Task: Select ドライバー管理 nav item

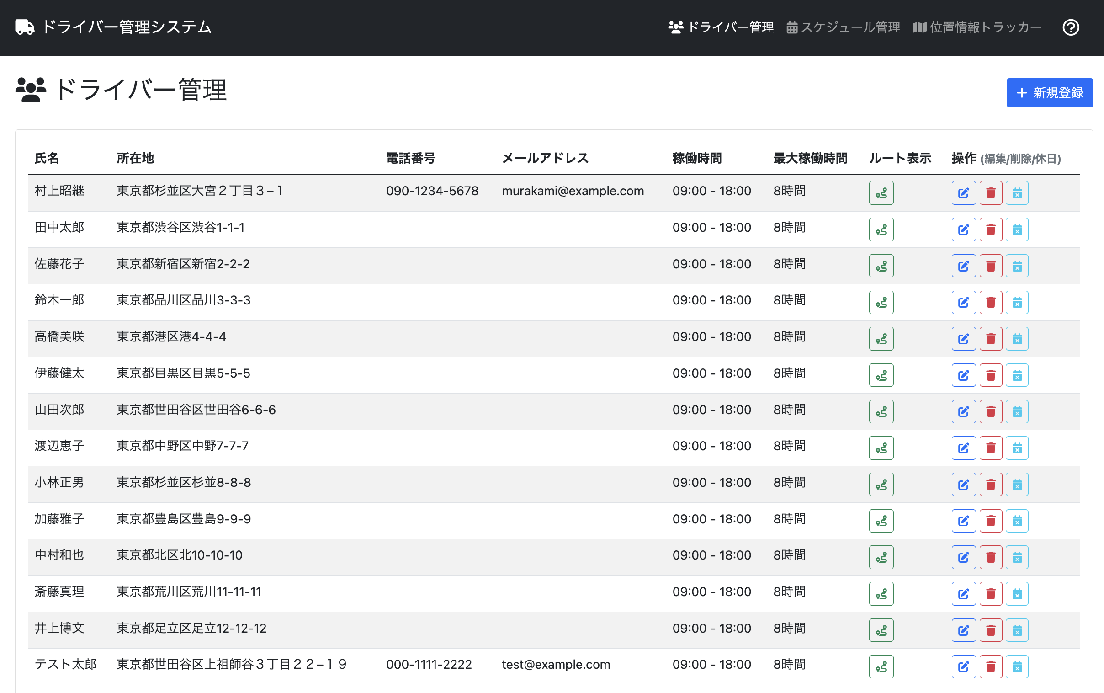Action: pos(721,27)
